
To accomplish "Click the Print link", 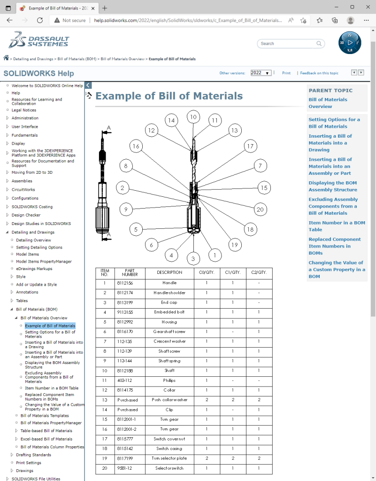I will [286, 73].
